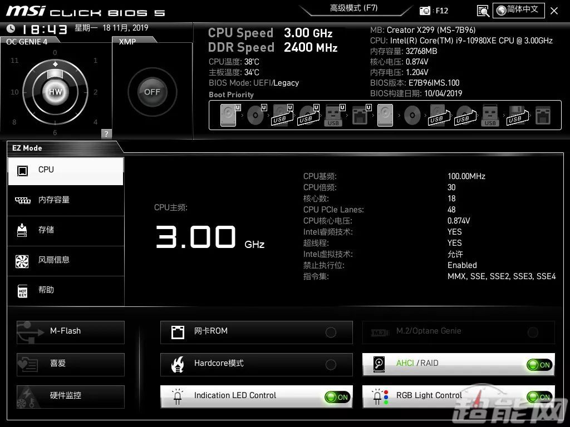Select the legacy USB floppy boot device icon
Viewport: 570px width, 427px height.
click(517, 116)
